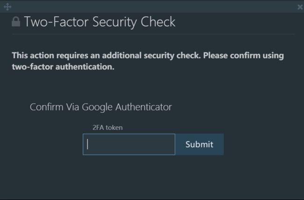Click right end of the token input box
The width and height of the screenshot is (304, 200).
pos(172,144)
